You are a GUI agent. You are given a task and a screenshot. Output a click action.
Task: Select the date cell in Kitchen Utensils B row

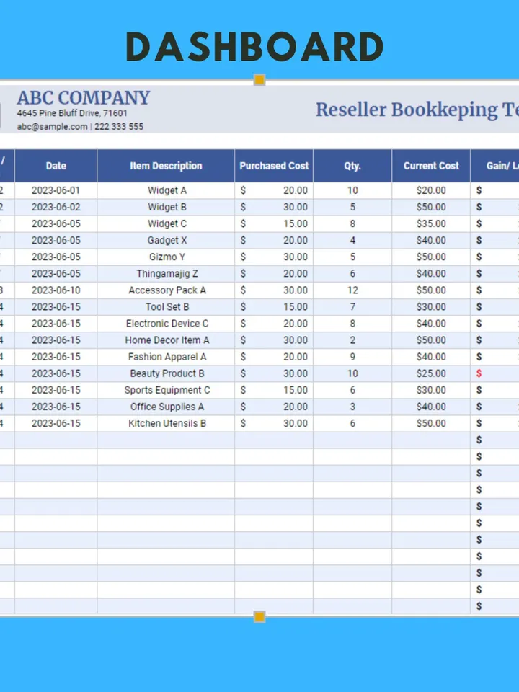56,423
